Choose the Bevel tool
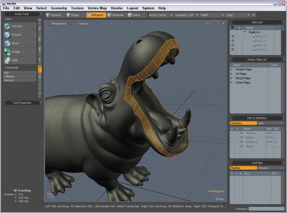The height and width of the screenshot is (213, 287). click(x=20, y=43)
